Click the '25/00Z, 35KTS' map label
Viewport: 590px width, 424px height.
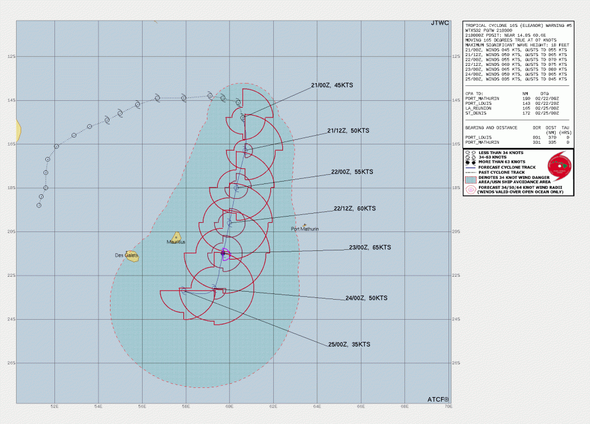(349, 344)
